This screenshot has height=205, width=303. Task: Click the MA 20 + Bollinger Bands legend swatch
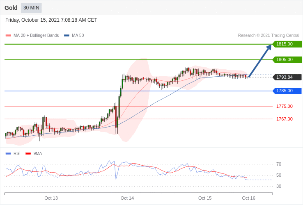click(8, 36)
